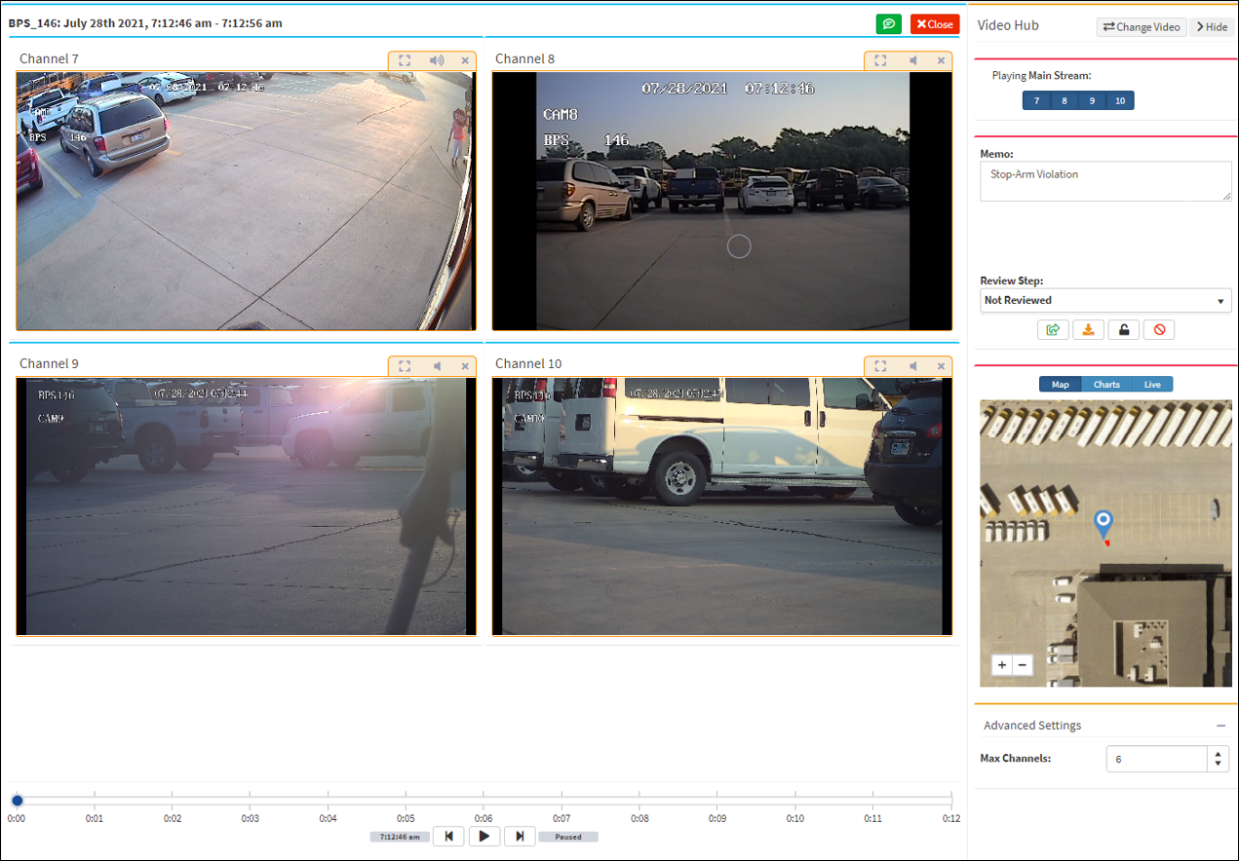Mute the Channel 7 audio speaker

pos(437,60)
